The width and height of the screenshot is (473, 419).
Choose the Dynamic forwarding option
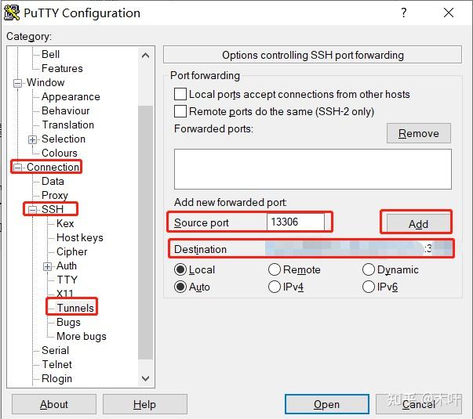point(369,269)
